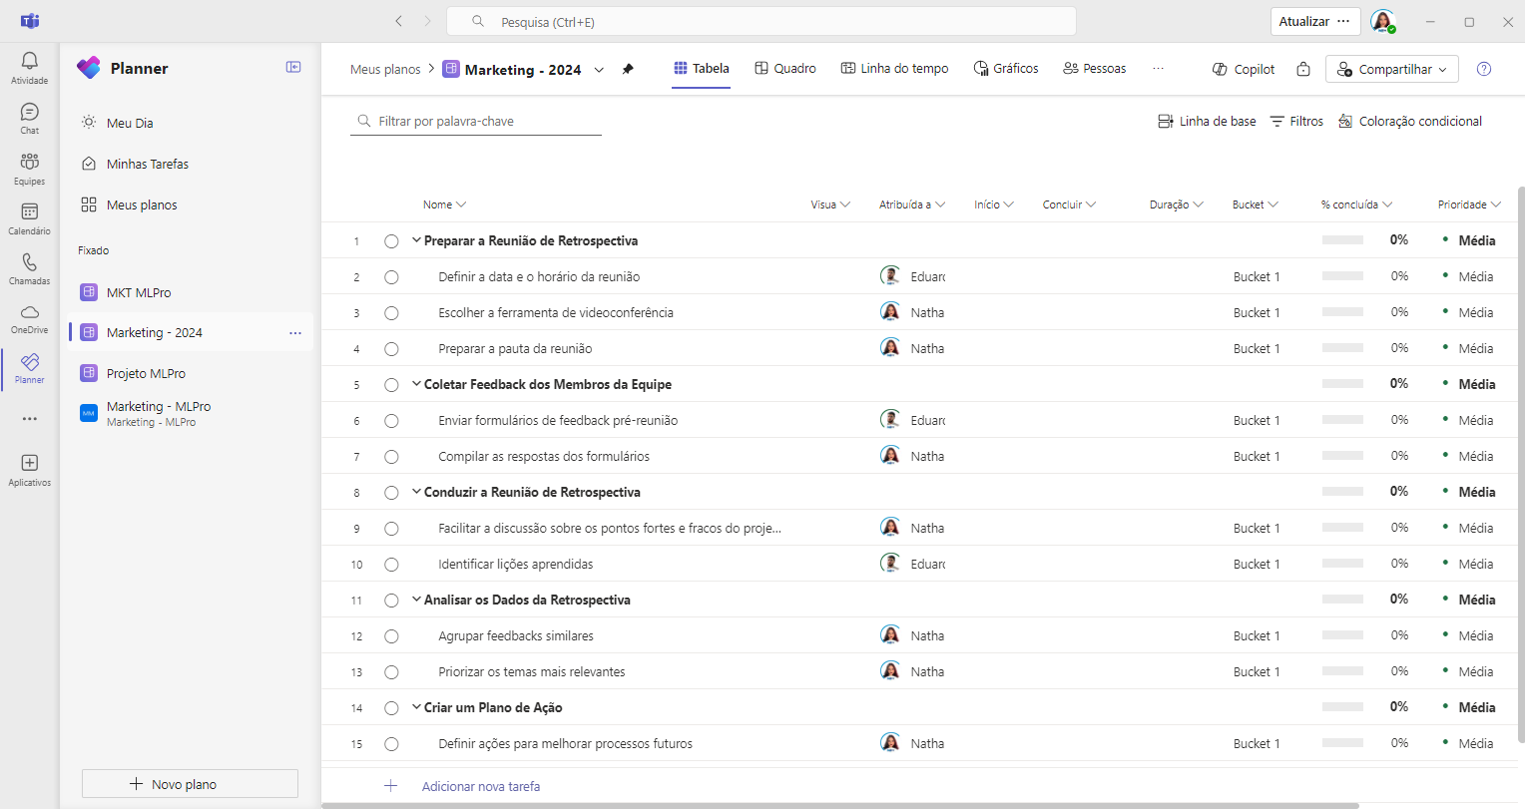
Task: Click the Marketing - MLPro blue plan icon
Action: pos(89,413)
